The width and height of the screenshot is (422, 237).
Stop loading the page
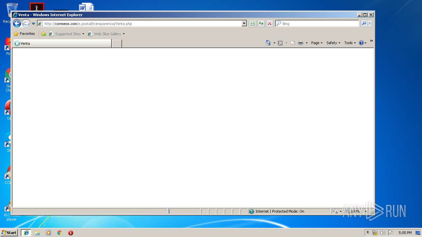tap(270, 23)
